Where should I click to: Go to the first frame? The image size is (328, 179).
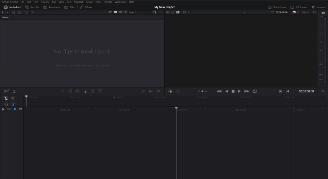[x=219, y=91]
